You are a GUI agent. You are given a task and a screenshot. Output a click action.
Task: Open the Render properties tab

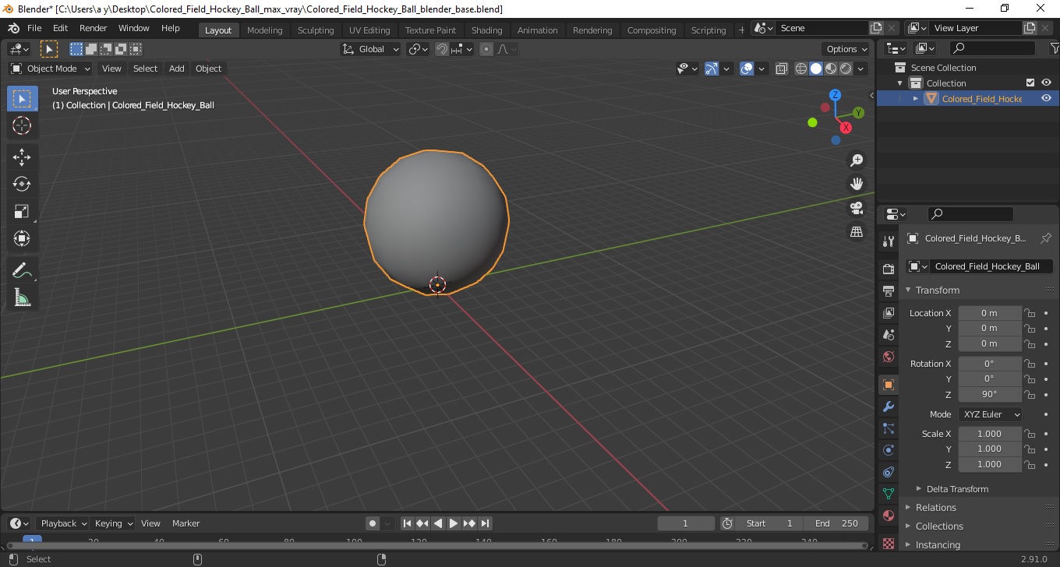pos(888,269)
